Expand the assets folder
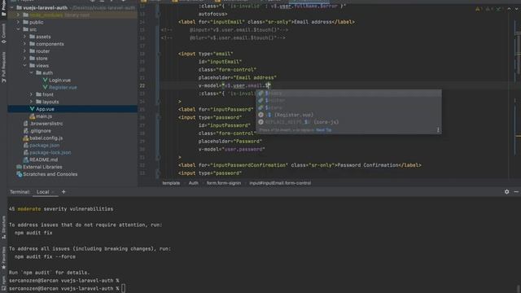The width and height of the screenshot is (521, 293). pos(24,37)
